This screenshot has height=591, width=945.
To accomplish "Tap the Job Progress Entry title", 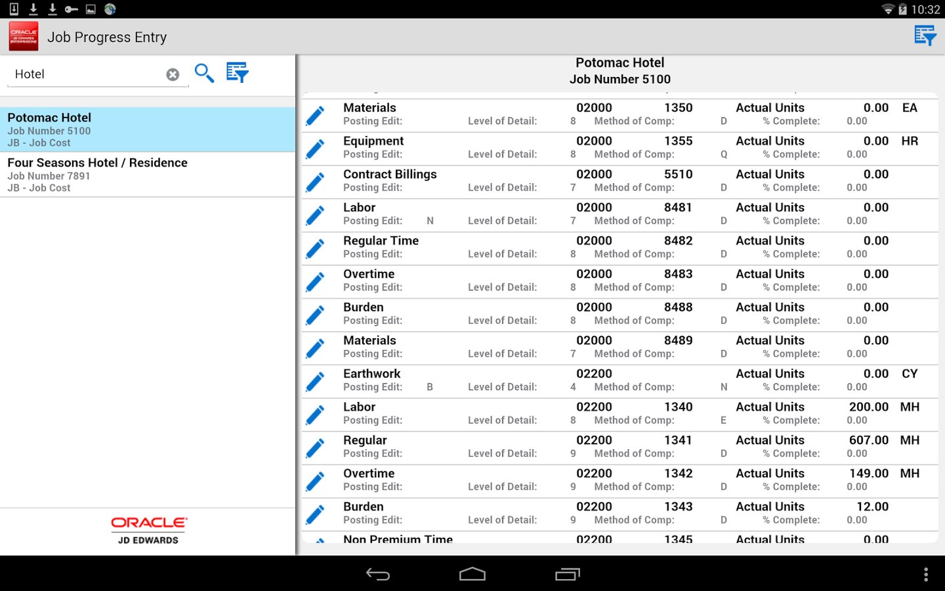I will 107,37.
